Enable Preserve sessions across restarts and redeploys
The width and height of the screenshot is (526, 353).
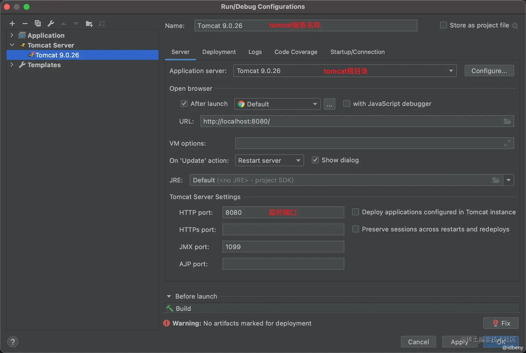356,229
